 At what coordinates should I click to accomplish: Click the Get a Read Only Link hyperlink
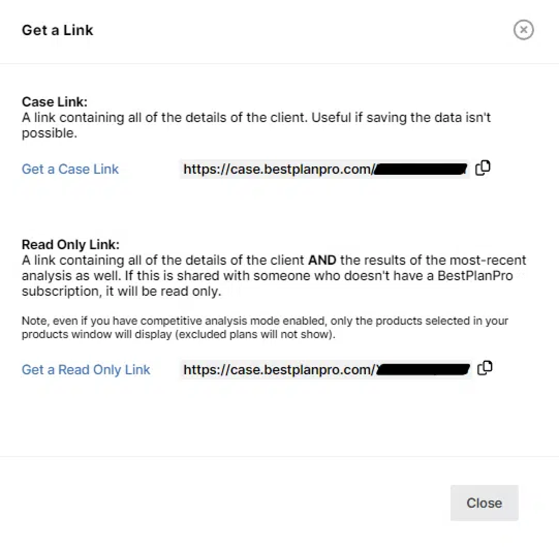pos(86,369)
